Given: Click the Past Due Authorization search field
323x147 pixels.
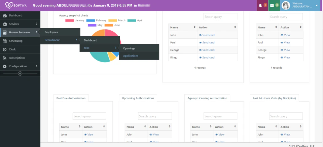Looking at the screenshot, I should click(x=89, y=116).
